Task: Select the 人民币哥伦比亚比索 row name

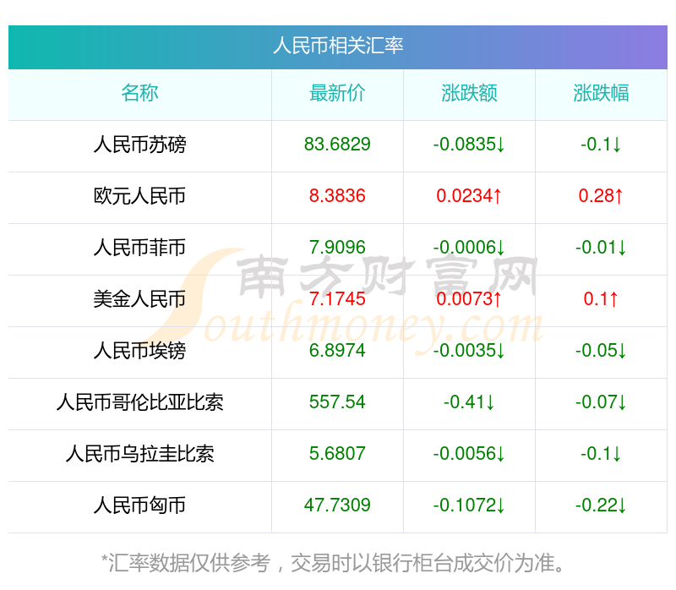Action: click(139, 402)
